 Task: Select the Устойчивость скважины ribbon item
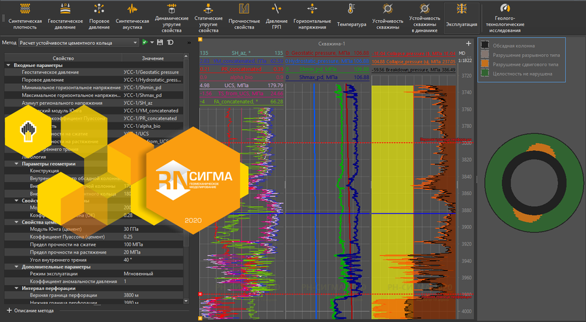[x=387, y=16]
